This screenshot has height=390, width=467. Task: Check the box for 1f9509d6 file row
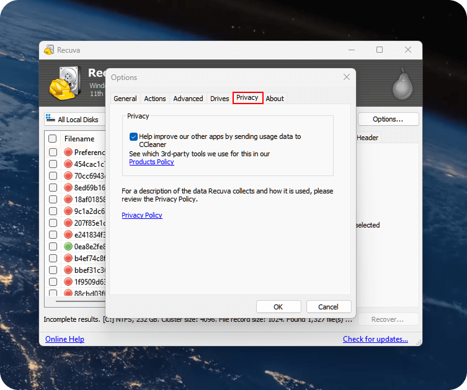(53, 281)
